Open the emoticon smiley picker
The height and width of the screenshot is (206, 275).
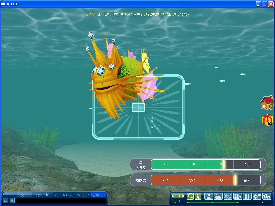12,200
